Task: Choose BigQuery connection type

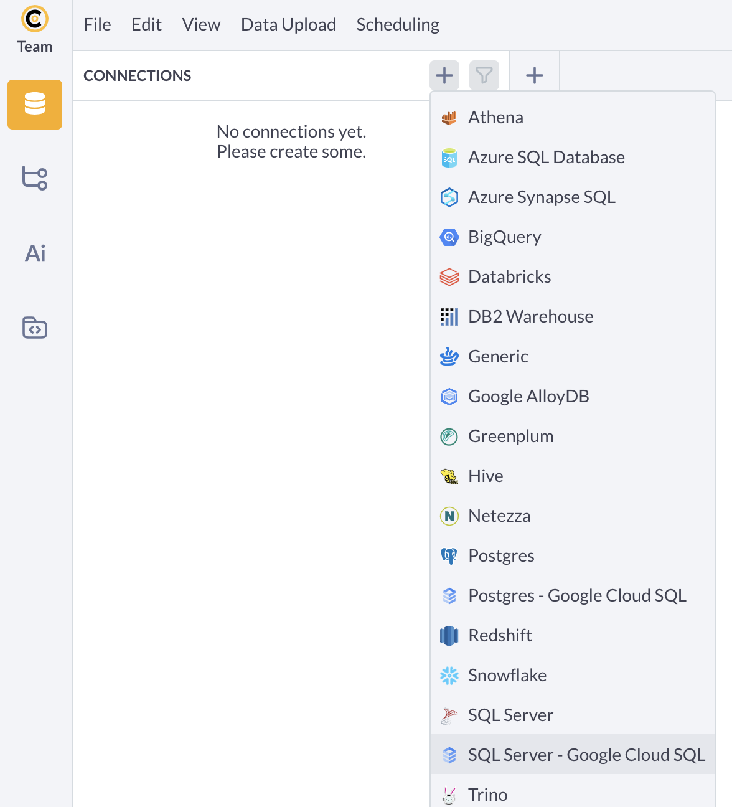Action: click(573, 237)
